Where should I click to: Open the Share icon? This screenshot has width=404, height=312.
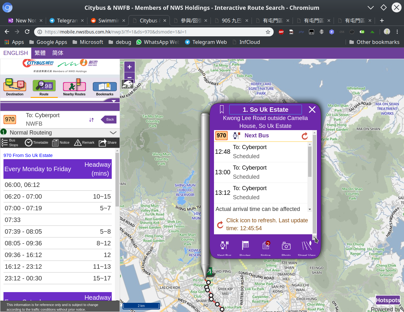103,143
